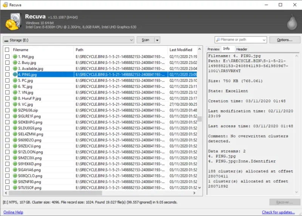Open the Storage (E:) drive dropdown
The height and width of the screenshot is (216, 302).
click(131, 40)
